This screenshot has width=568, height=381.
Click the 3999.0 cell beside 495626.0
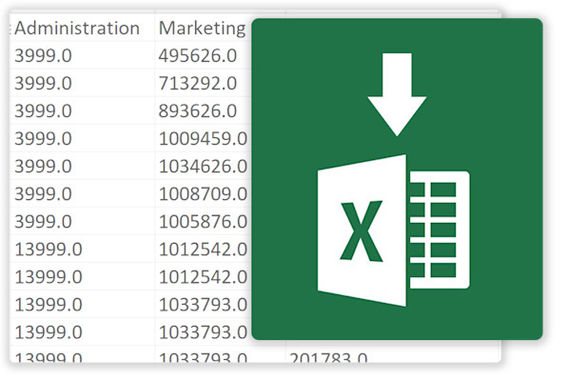[x=43, y=55]
